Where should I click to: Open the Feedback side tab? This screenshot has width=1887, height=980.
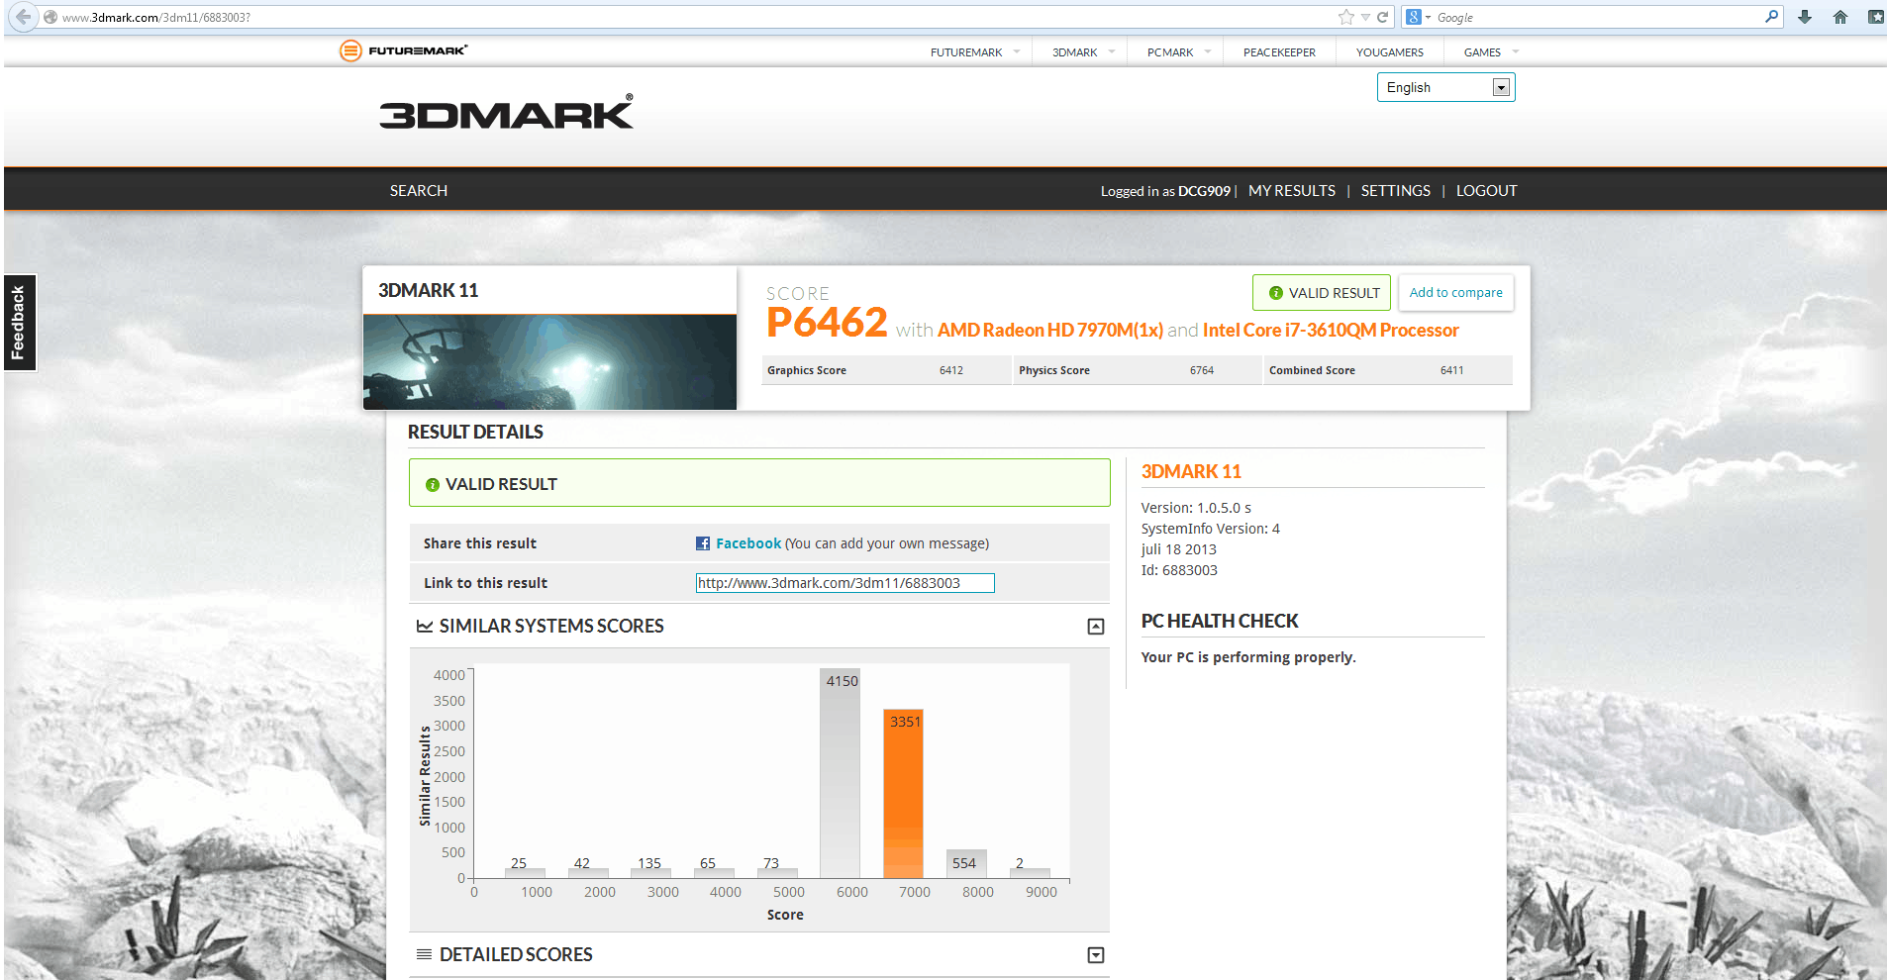[19, 323]
